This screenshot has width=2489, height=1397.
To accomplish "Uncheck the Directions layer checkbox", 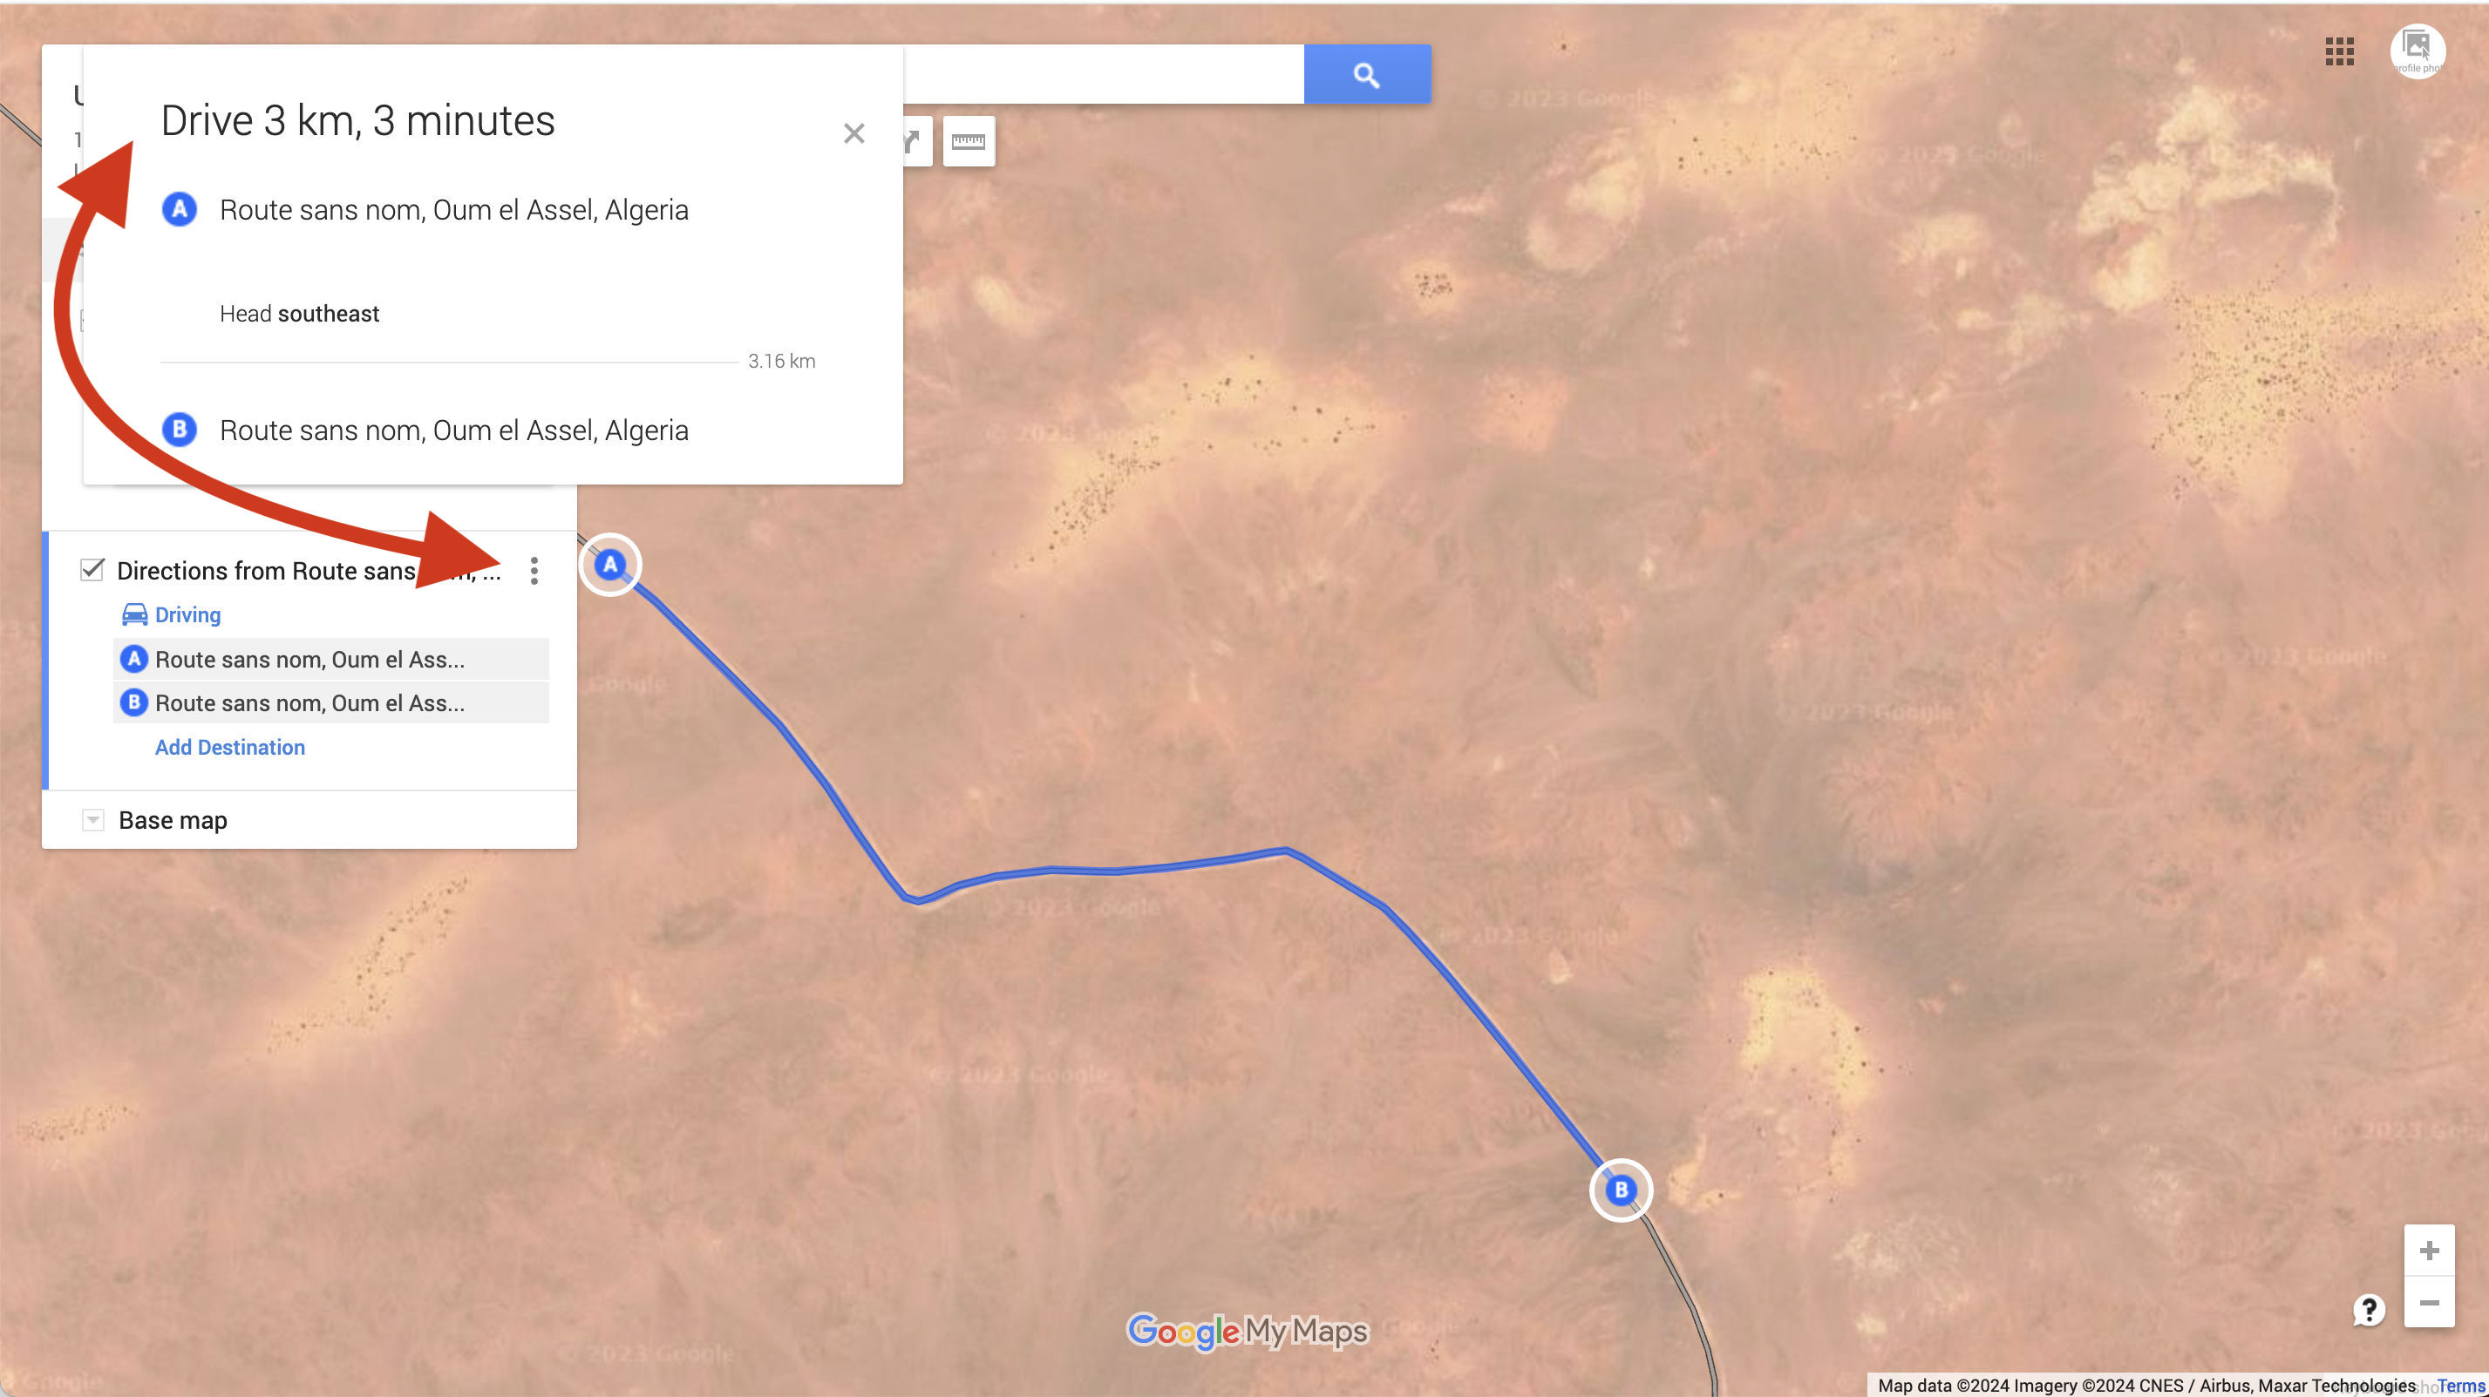I will (x=92, y=569).
